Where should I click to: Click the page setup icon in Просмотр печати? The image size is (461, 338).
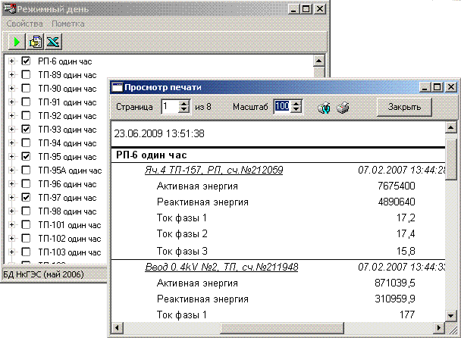[324, 108]
